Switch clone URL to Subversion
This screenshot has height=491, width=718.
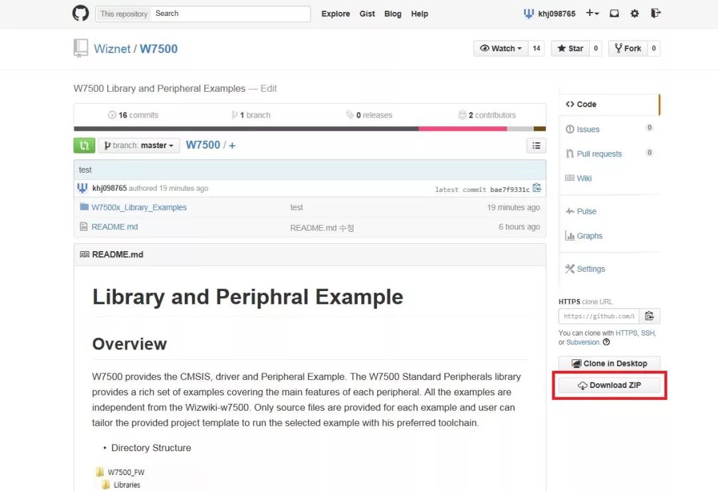[582, 342]
